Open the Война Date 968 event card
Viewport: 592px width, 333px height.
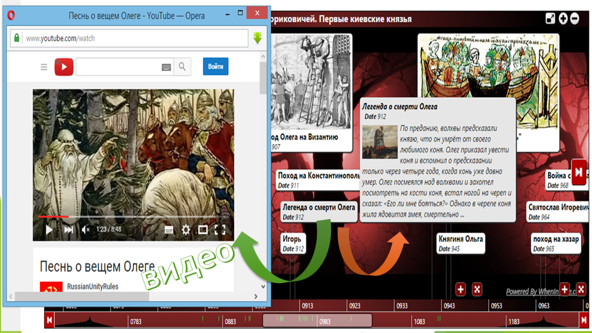[558, 180]
